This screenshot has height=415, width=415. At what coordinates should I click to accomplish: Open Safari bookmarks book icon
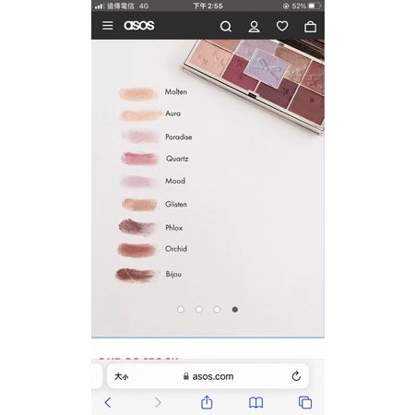pyautogui.click(x=255, y=402)
